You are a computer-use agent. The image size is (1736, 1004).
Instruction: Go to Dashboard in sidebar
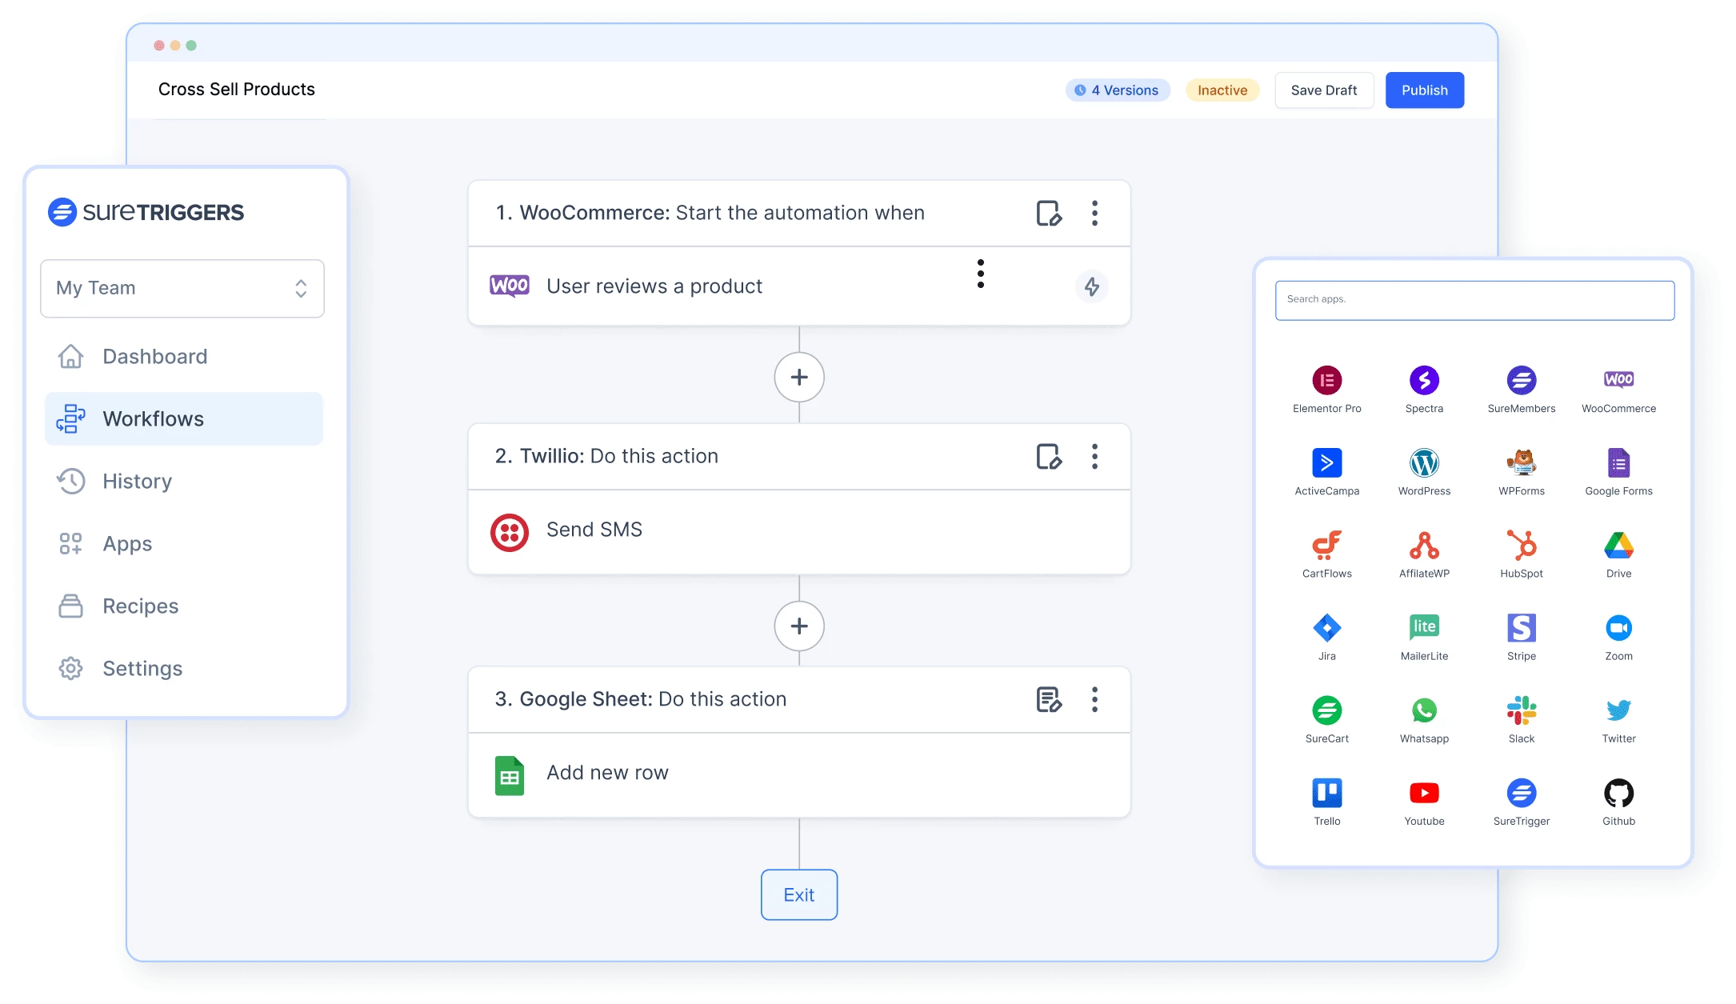154,357
